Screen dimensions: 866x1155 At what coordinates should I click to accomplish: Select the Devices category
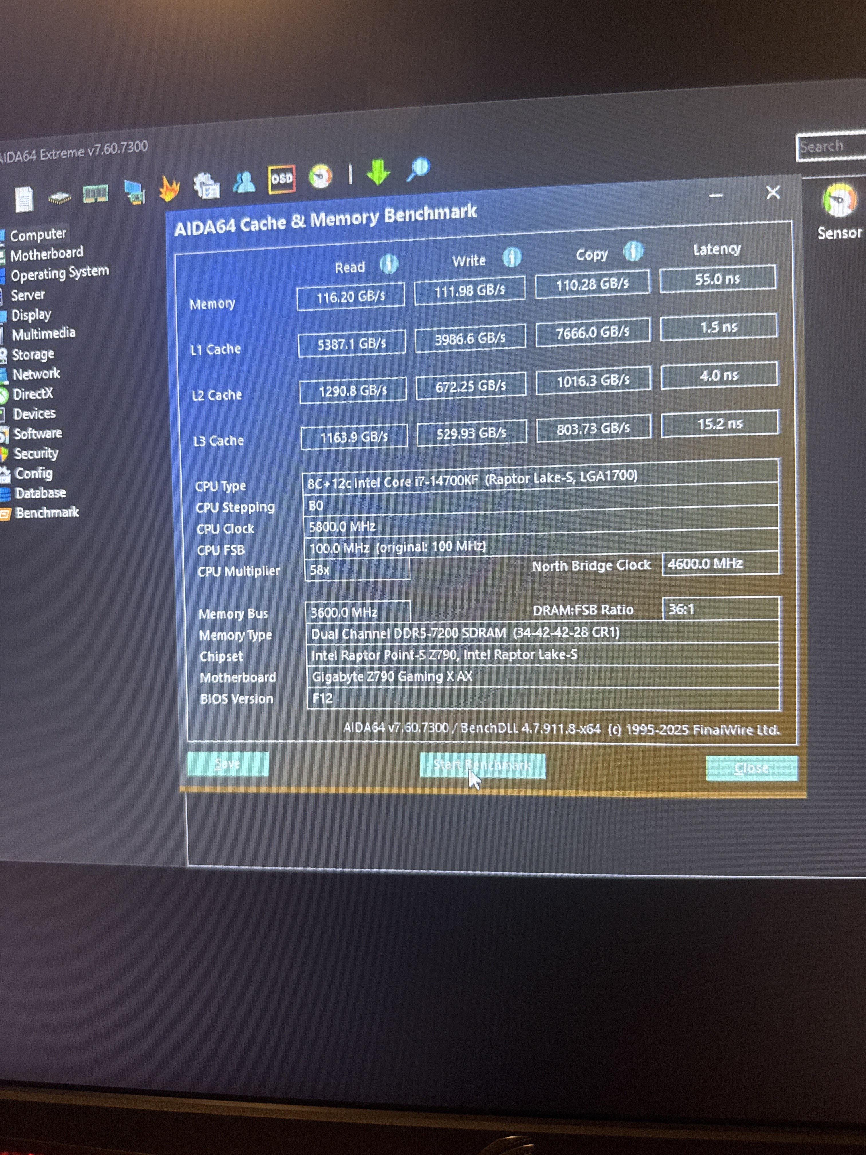[x=34, y=414]
